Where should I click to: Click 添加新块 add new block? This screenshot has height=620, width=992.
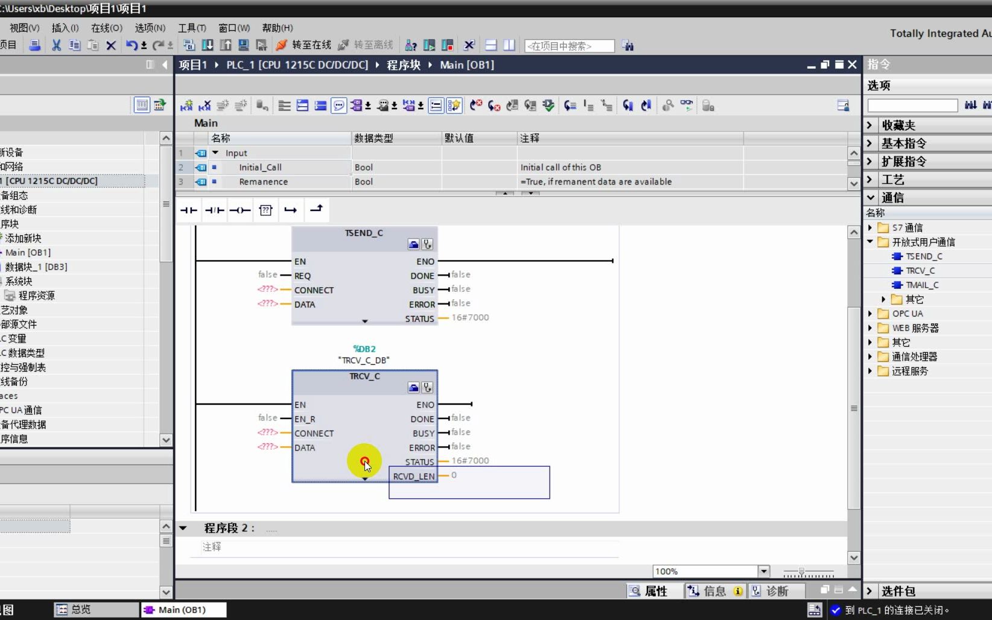[23, 238]
